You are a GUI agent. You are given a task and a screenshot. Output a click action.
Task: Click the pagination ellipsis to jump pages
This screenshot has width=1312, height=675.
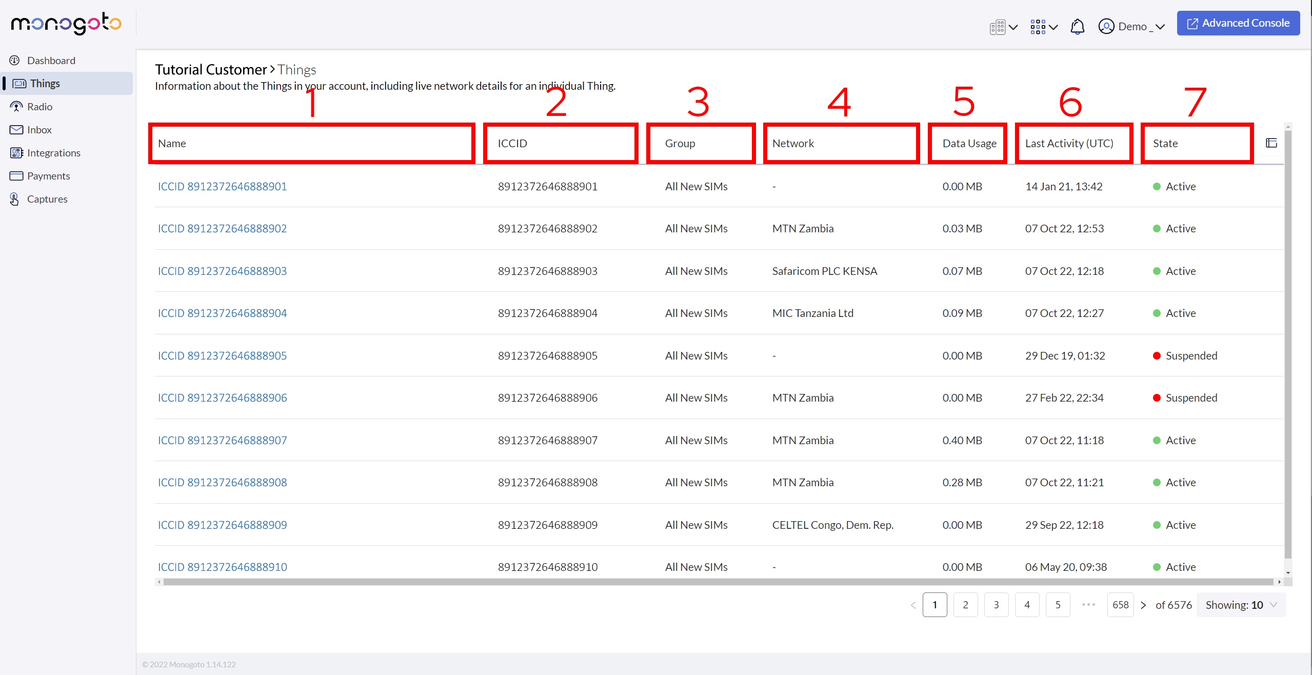coord(1088,605)
